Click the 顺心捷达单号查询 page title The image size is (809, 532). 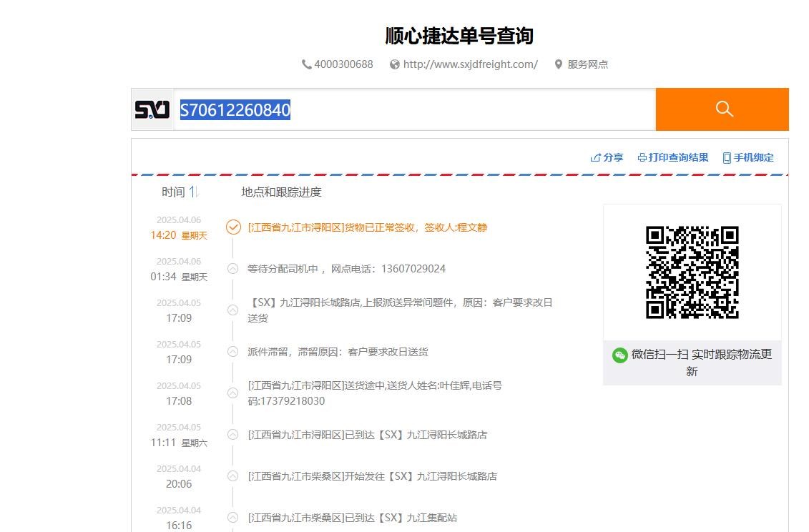[x=459, y=36]
